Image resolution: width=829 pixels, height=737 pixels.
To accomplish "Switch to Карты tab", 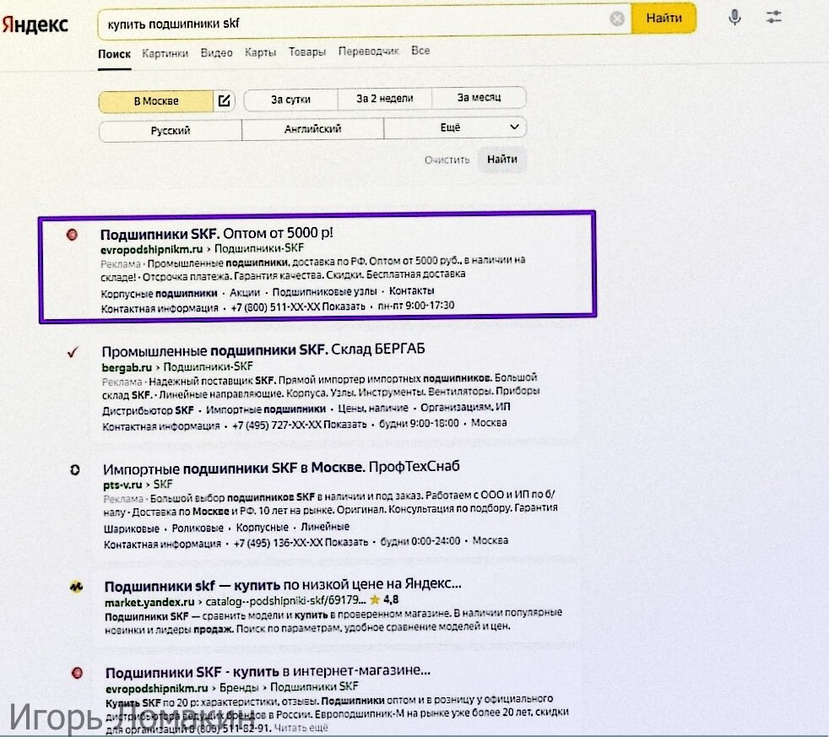I will coord(260,52).
